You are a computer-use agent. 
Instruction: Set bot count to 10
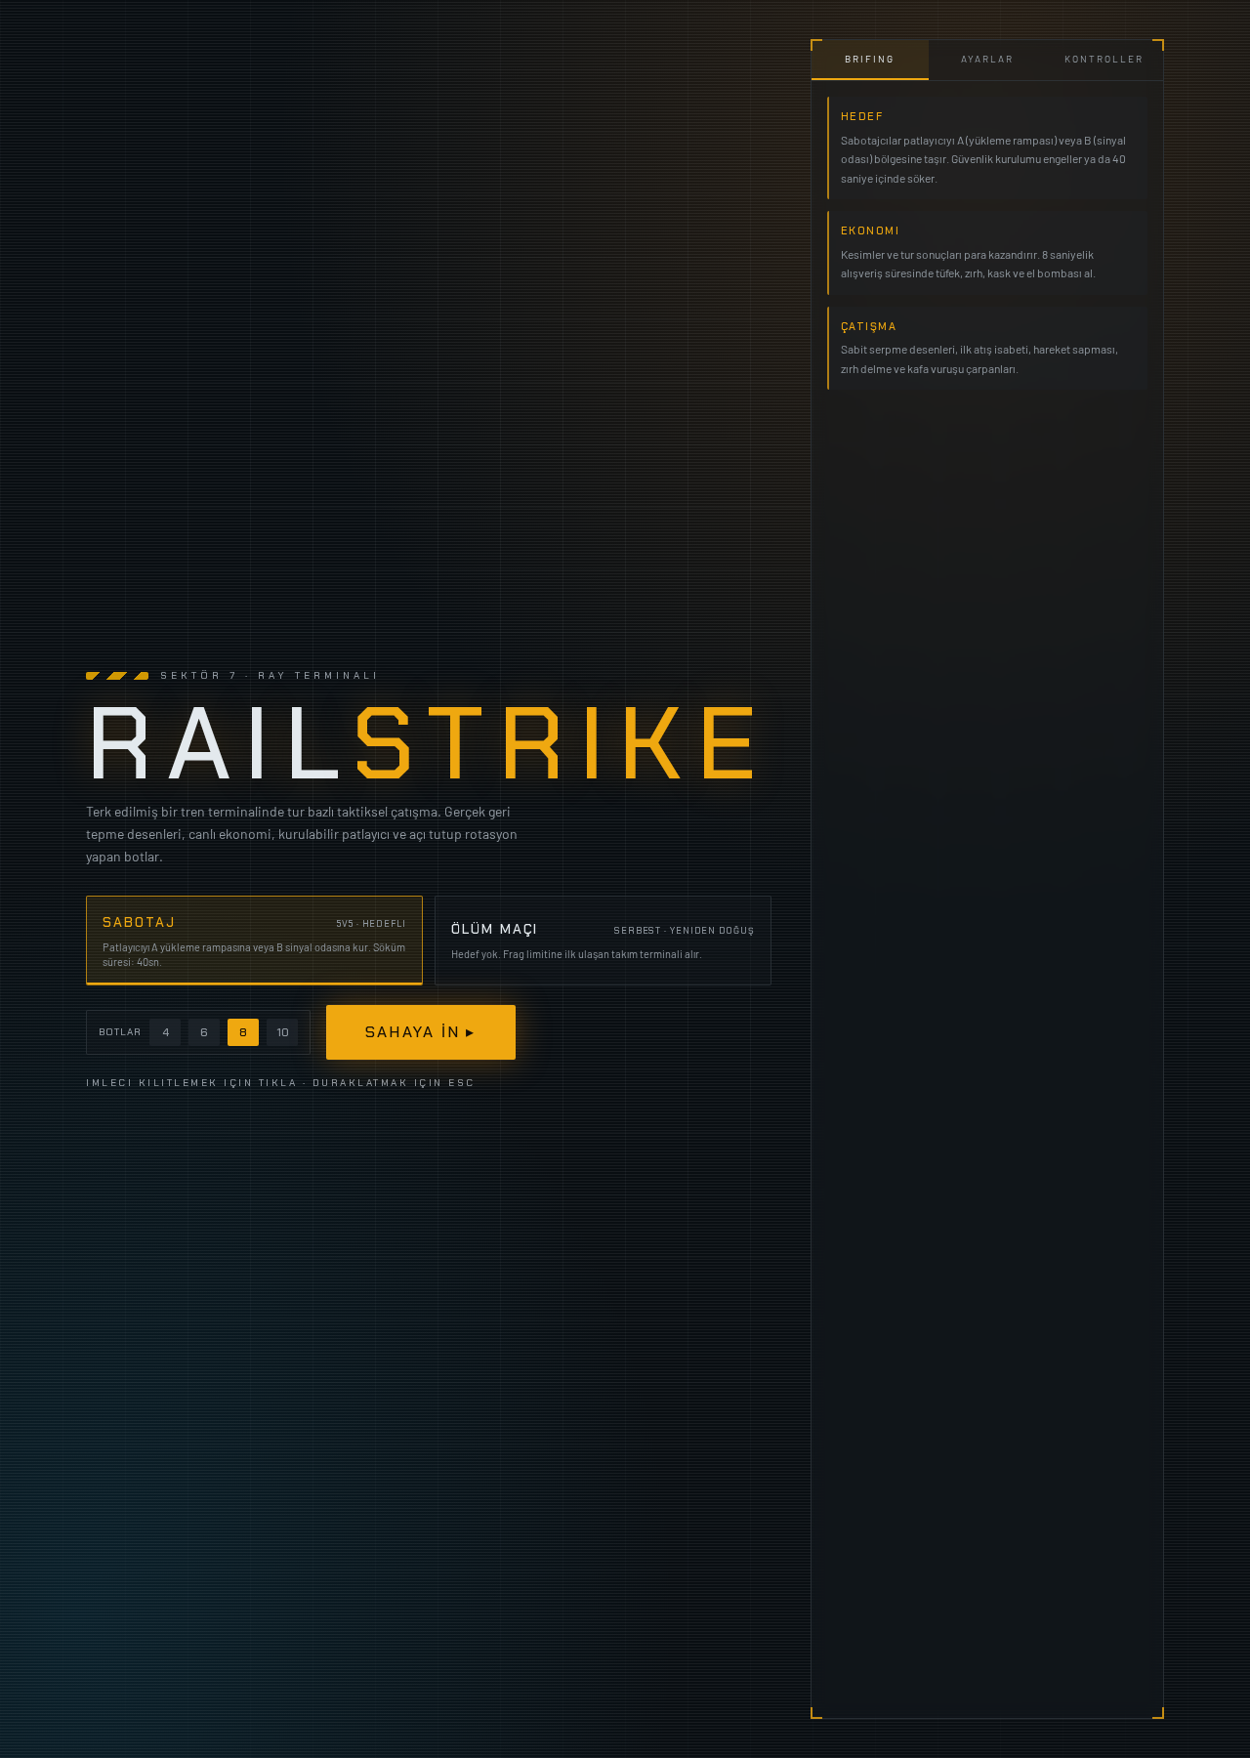click(x=282, y=1032)
